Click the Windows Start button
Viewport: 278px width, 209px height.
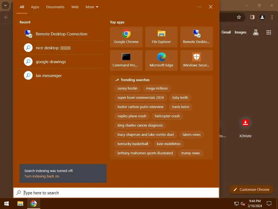click(7, 204)
